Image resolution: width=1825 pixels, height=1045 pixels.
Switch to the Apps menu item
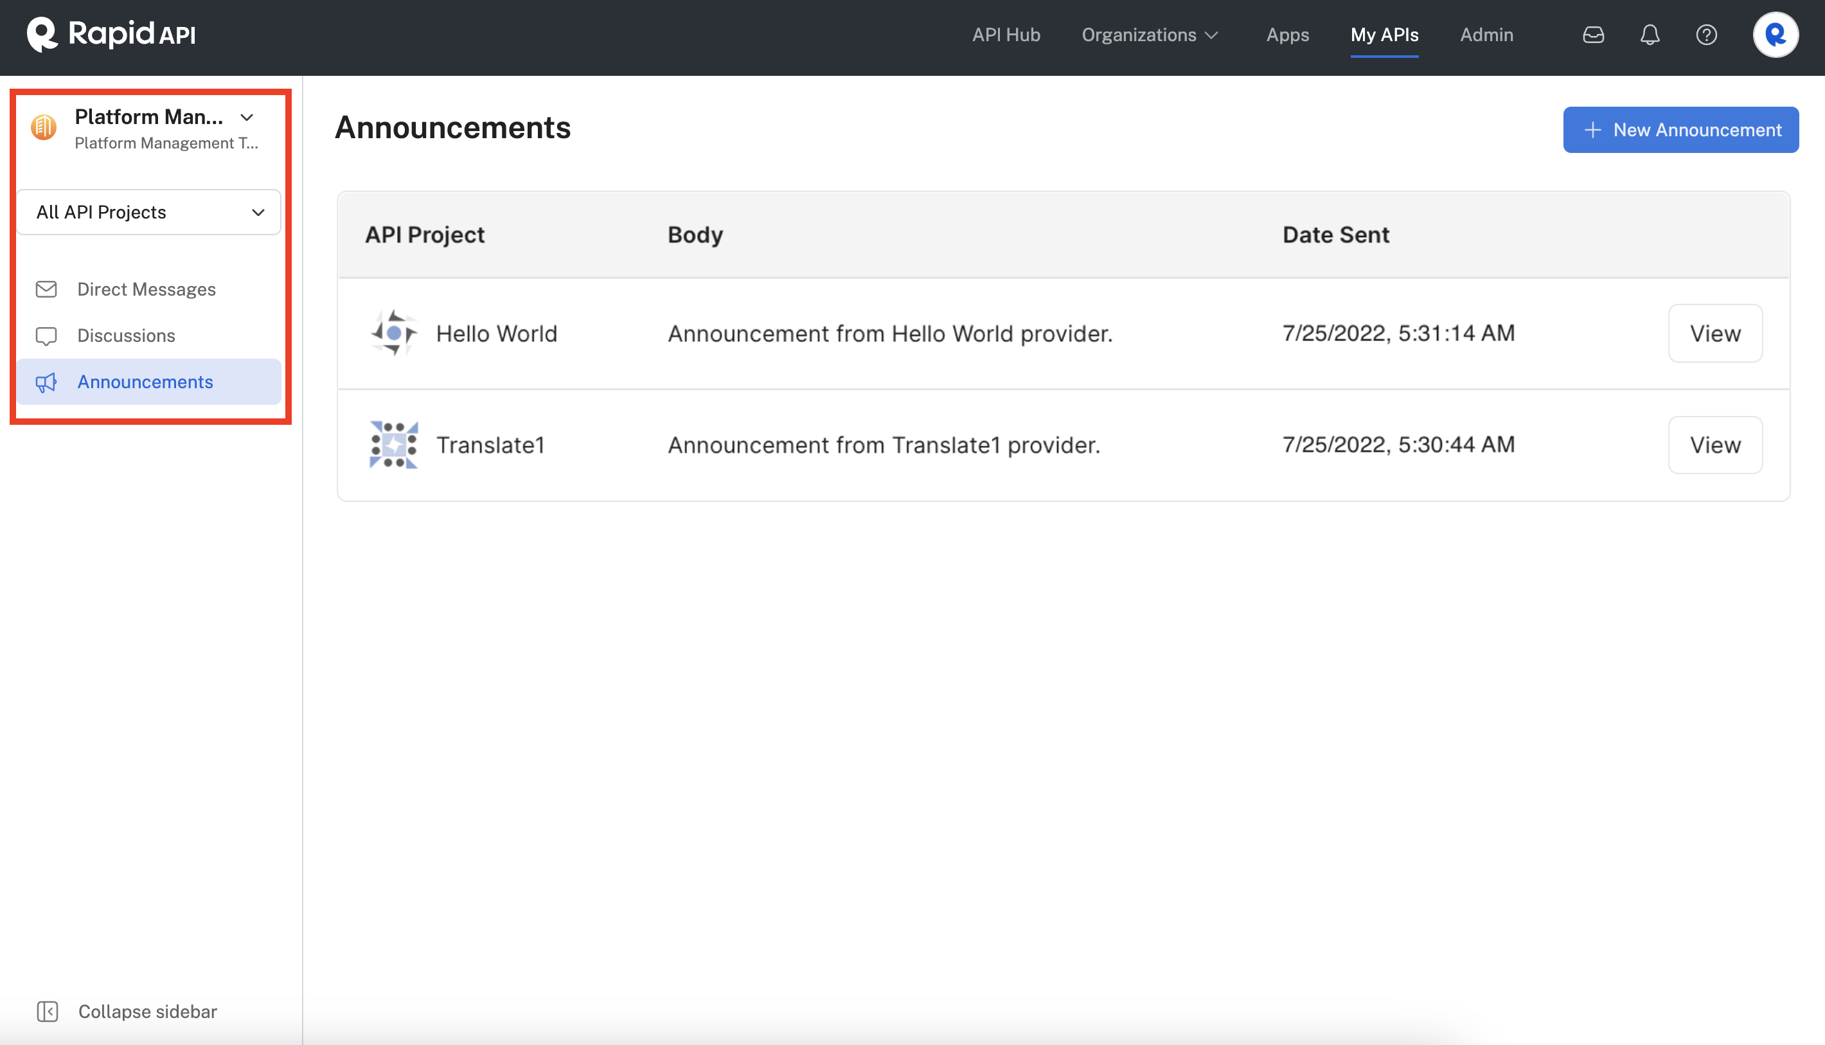1286,35
